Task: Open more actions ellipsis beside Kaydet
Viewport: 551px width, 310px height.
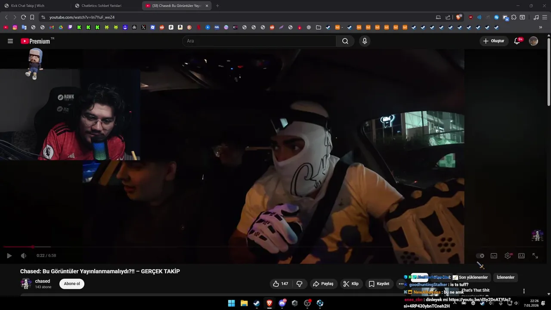Action: [x=401, y=284]
